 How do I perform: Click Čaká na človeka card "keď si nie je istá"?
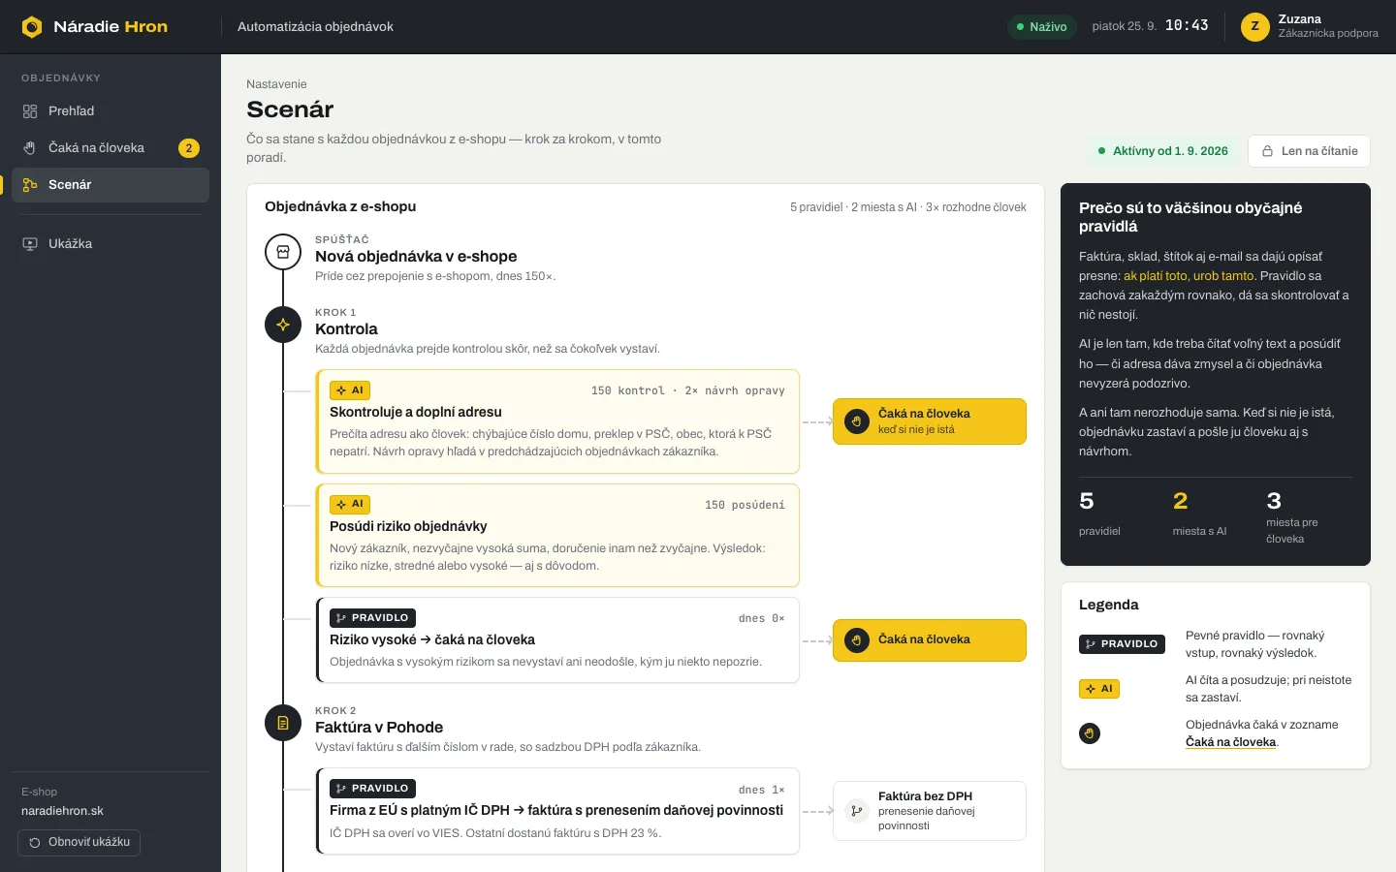[x=930, y=421]
